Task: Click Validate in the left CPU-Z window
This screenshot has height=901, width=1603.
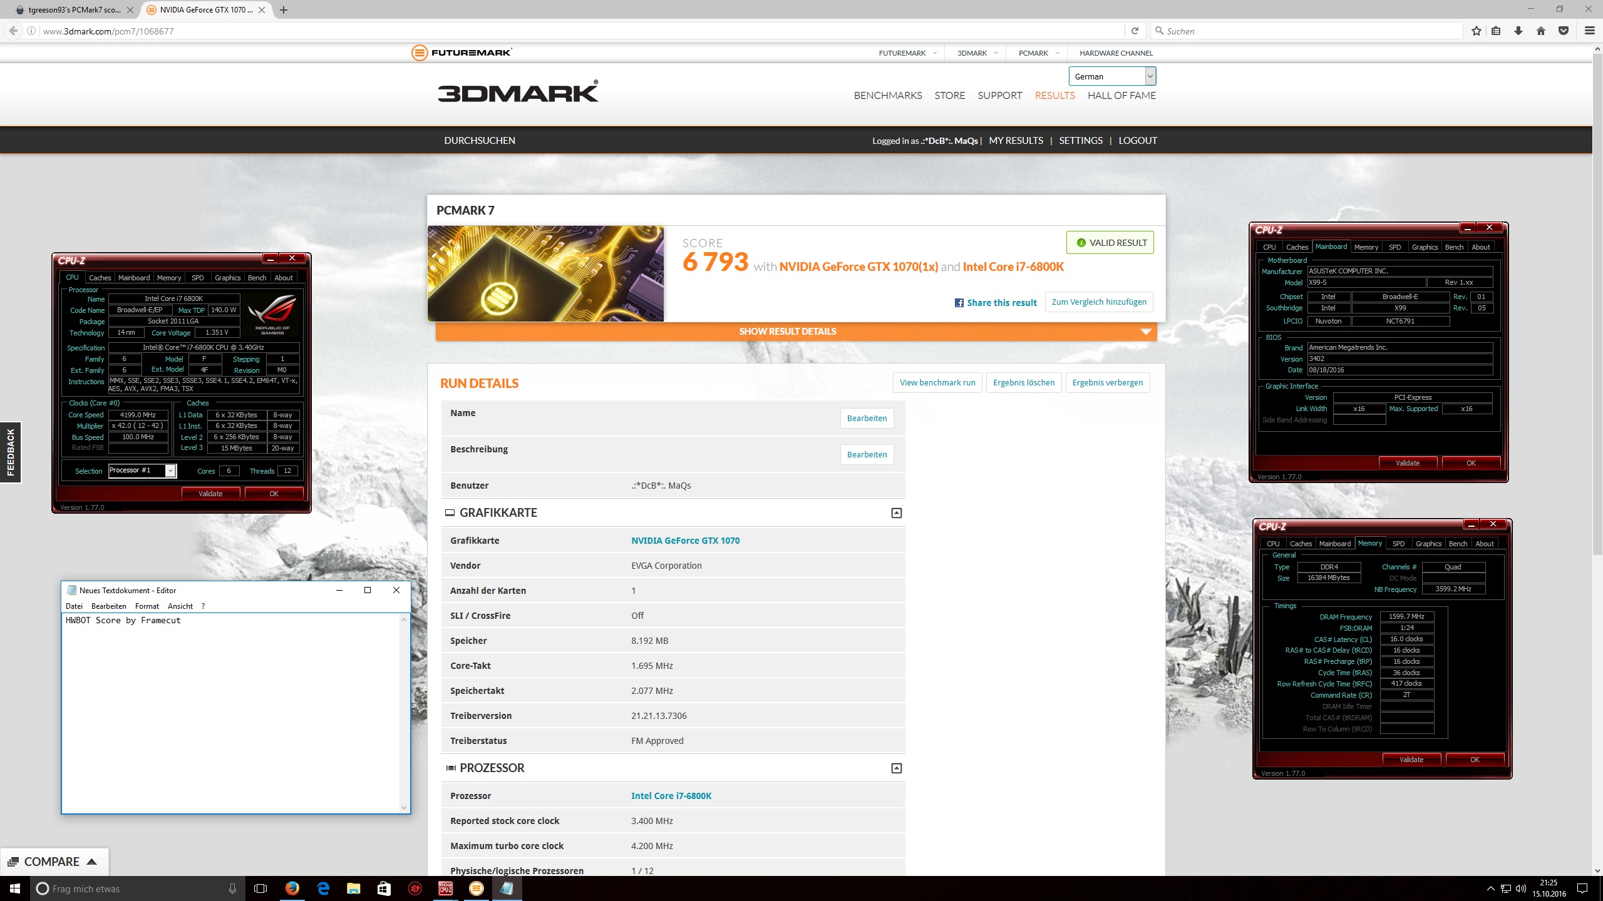Action: [210, 494]
